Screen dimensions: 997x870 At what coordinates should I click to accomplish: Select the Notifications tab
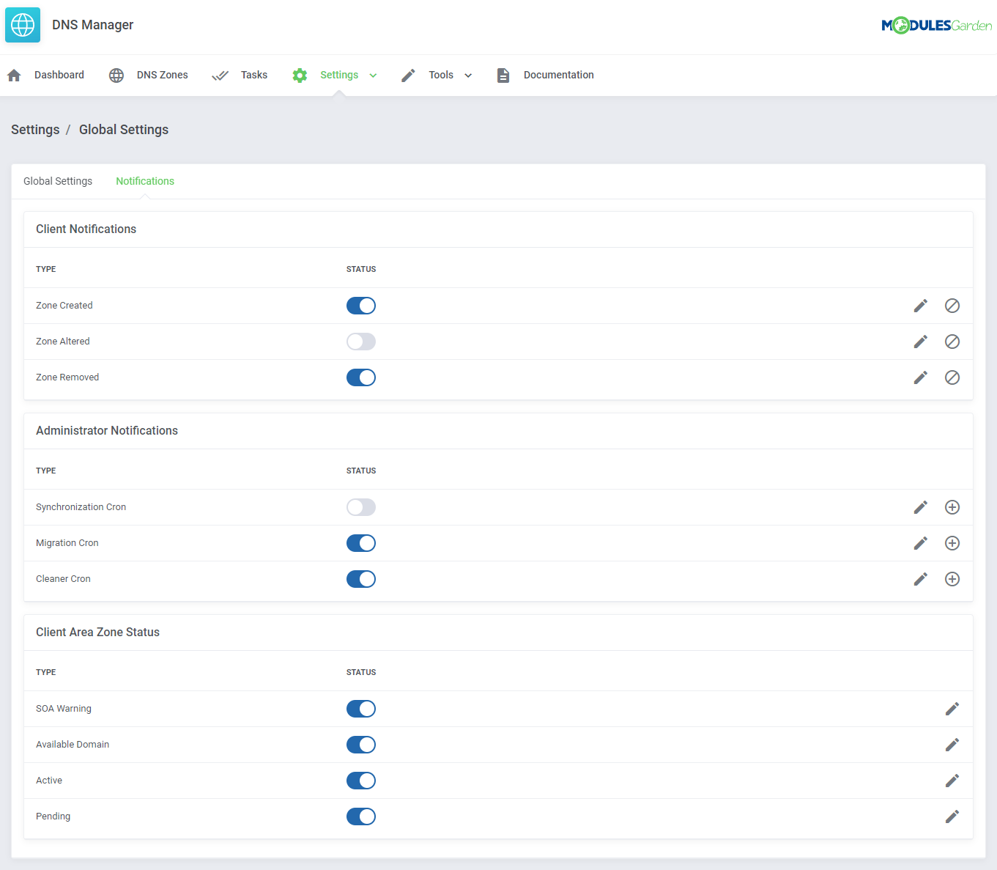click(144, 181)
